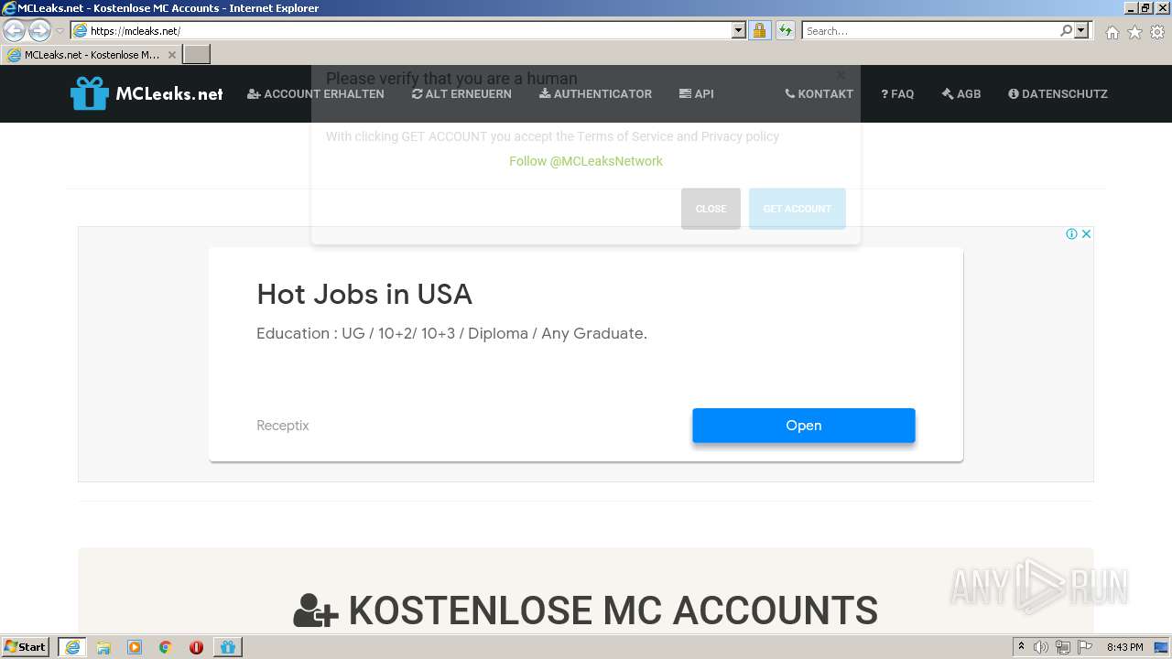Viewport: 1172px width, 659px height.
Task: Expand the address bar autocomplete dropdown
Action: (x=739, y=30)
